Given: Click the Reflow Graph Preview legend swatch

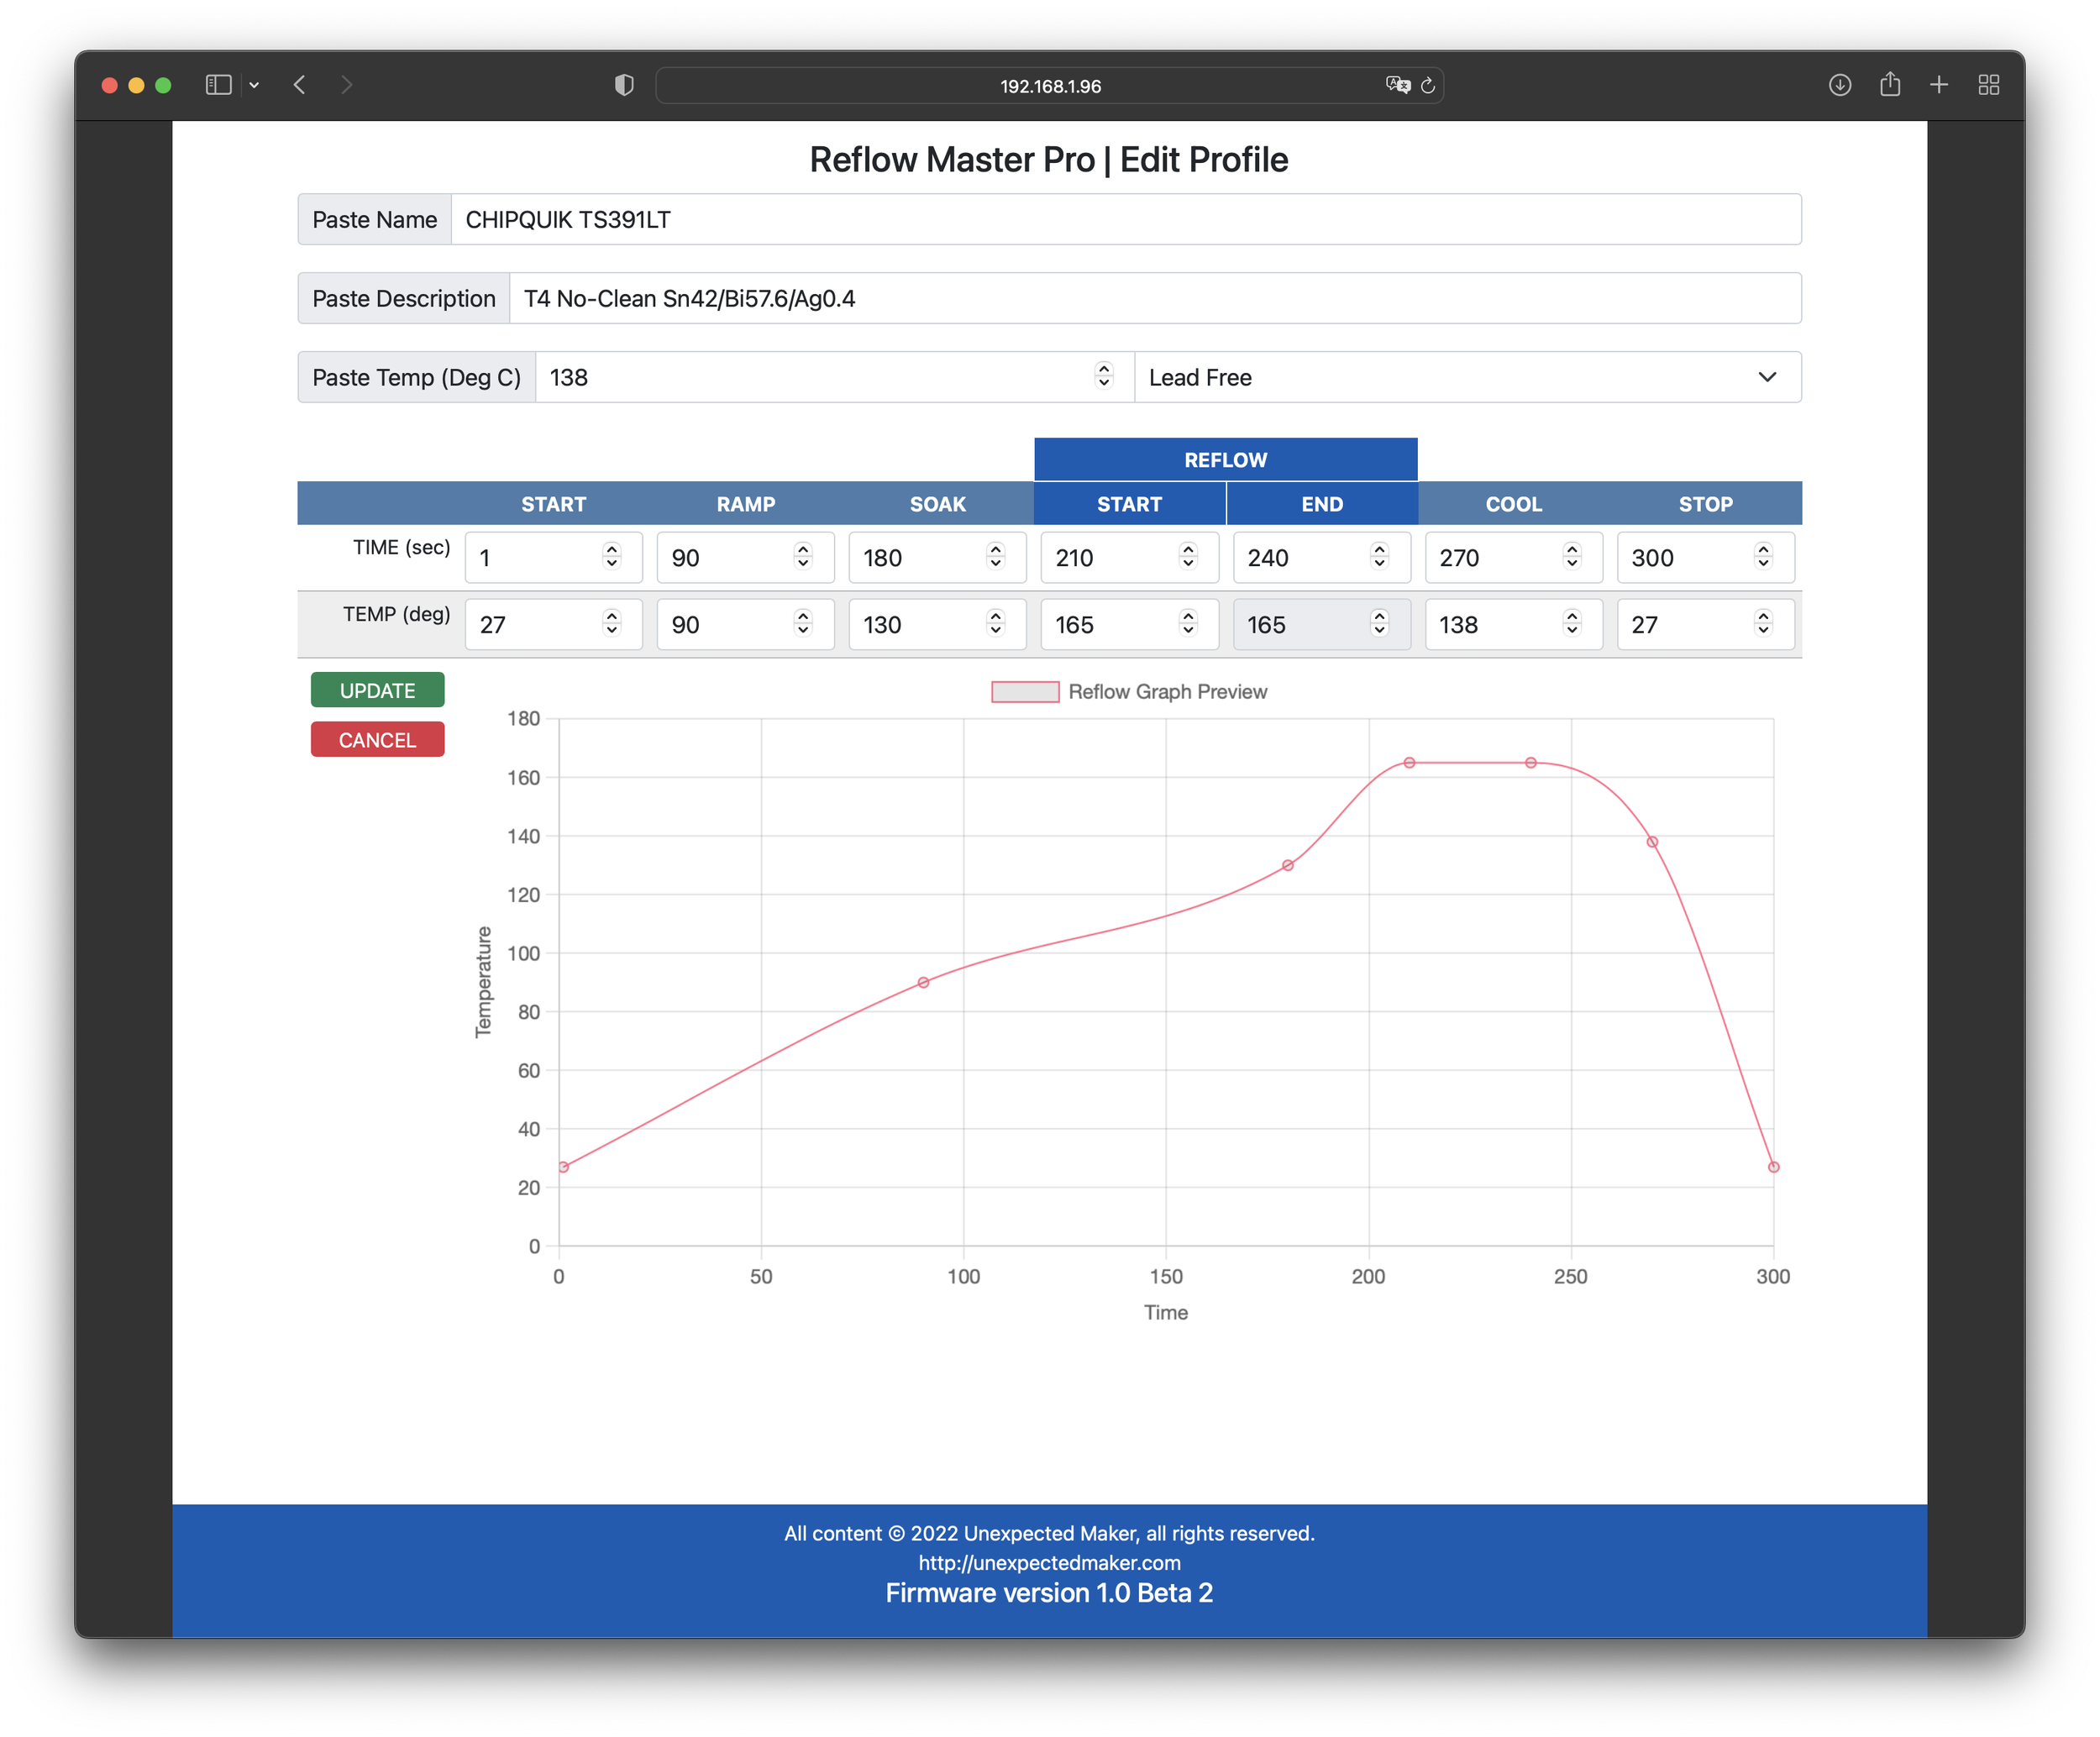Looking at the screenshot, I should (1024, 691).
